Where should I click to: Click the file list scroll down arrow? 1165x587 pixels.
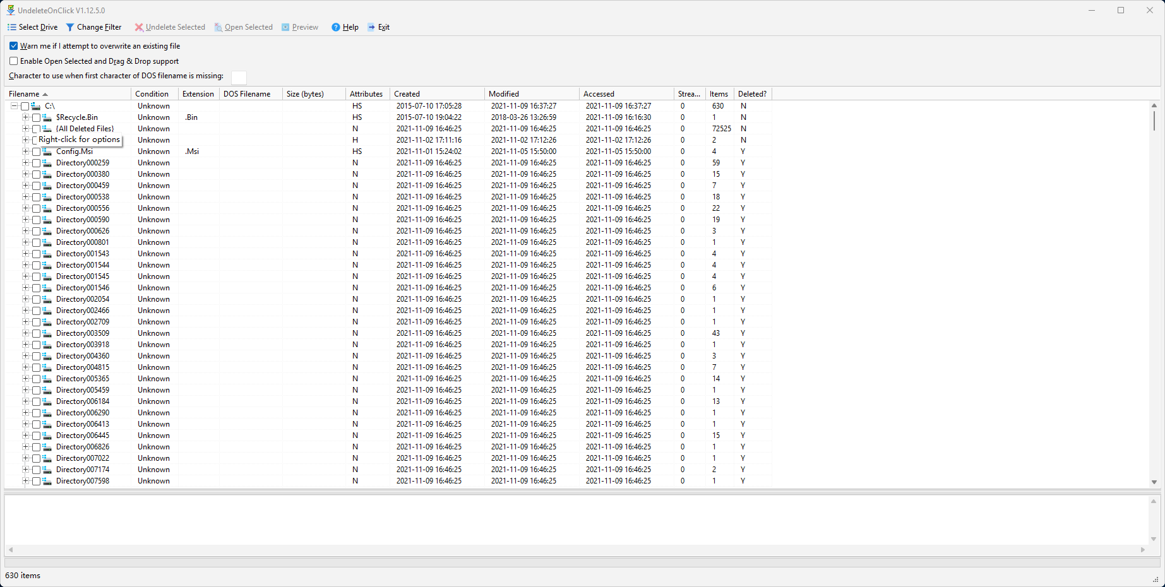pos(1154,482)
